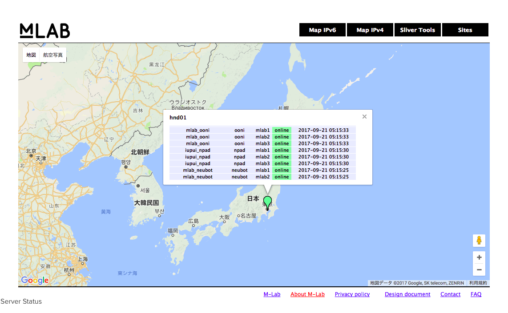Select iupui_npad cell in mlab3 row

198,164
